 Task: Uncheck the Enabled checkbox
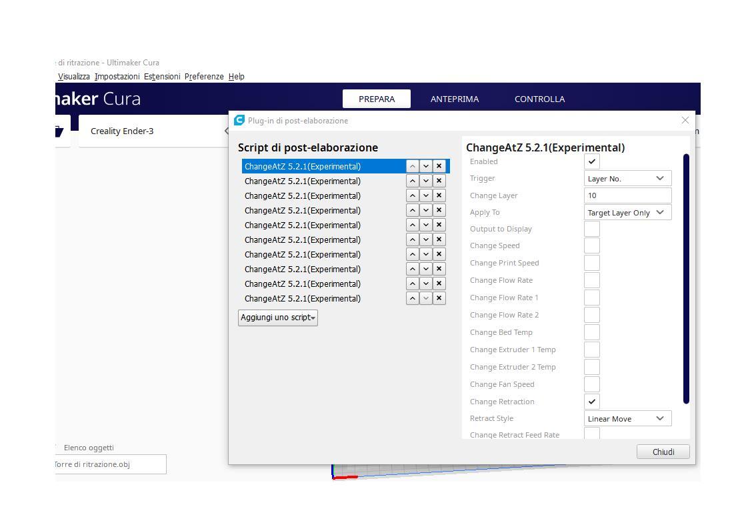(591, 161)
